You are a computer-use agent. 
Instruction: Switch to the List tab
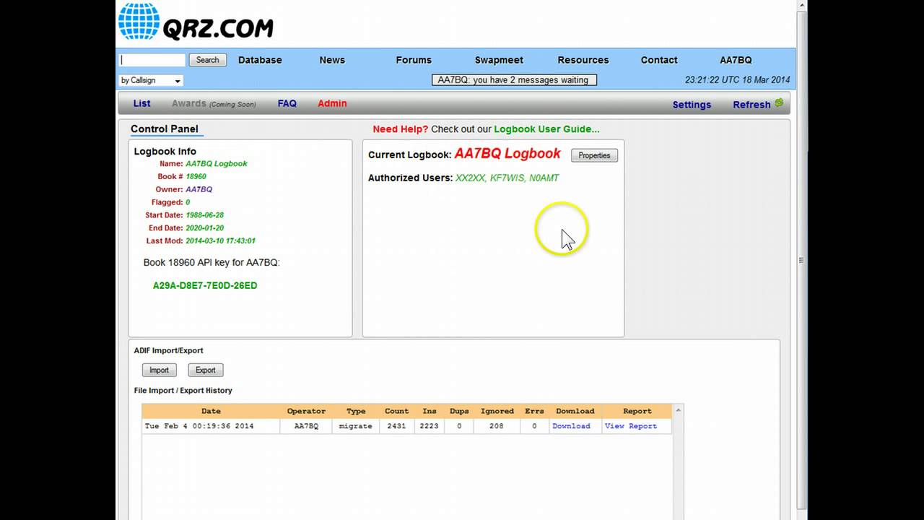(141, 103)
